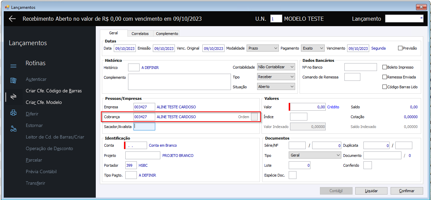Screen dimensions: 431x200
Task: Switch to the Correlatos tab
Action: click(x=140, y=34)
